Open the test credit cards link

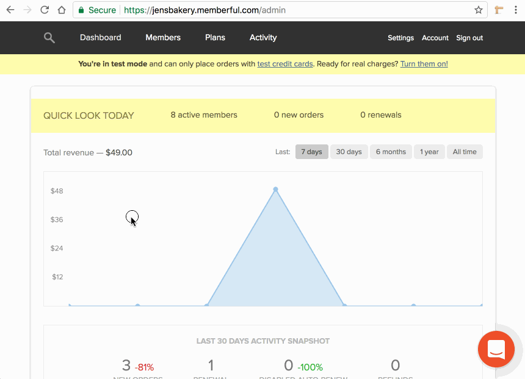[x=284, y=63]
